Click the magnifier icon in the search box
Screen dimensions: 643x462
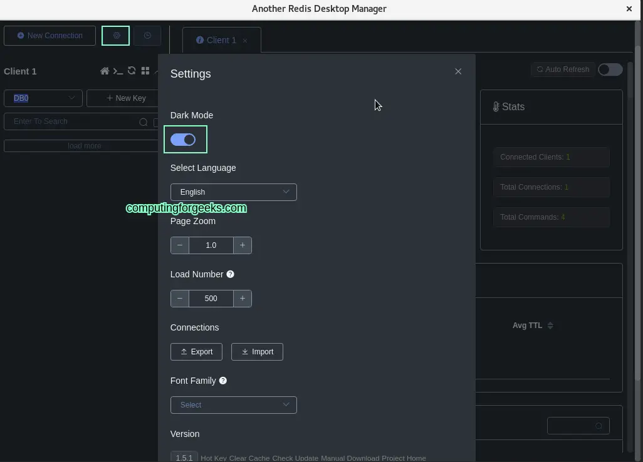click(144, 121)
